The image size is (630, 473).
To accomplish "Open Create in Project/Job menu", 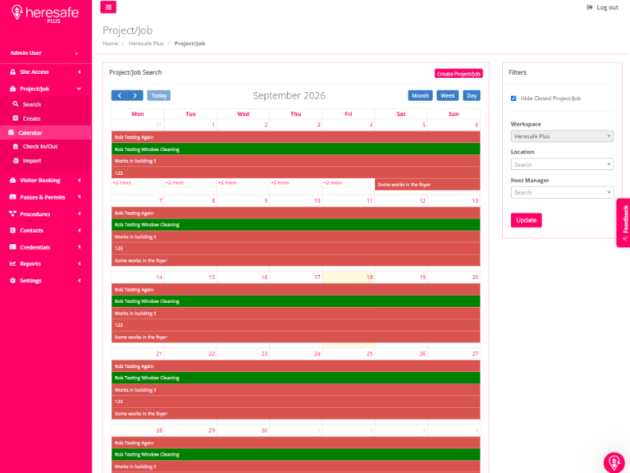I will pos(32,118).
